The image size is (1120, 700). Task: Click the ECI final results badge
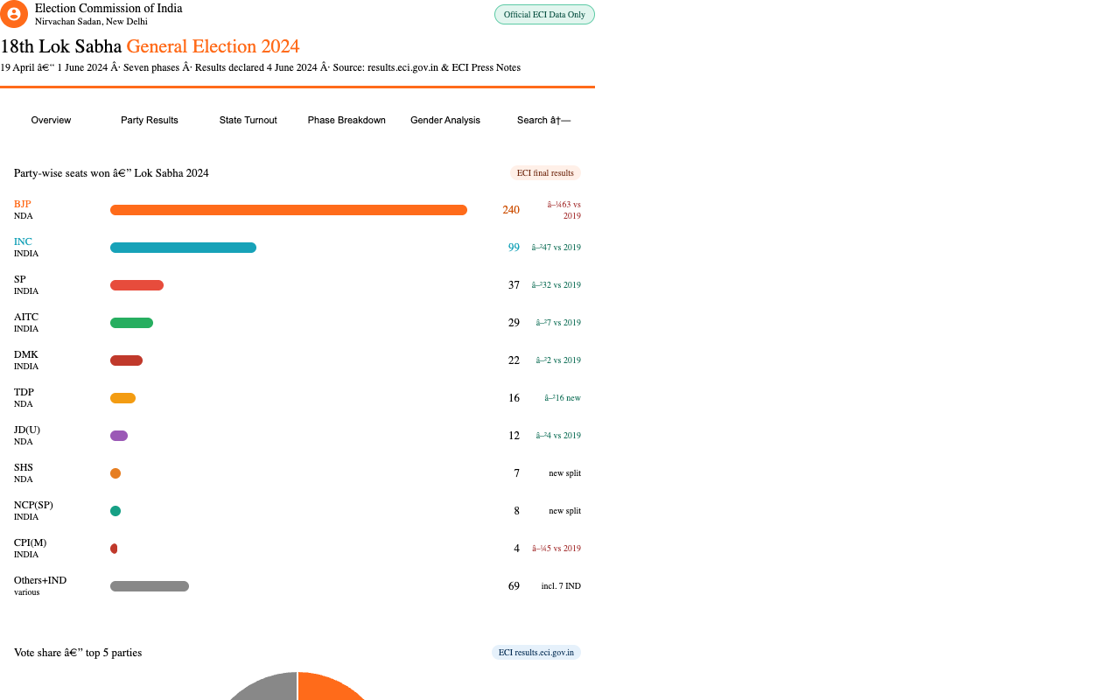pyautogui.click(x=545, y=173)
